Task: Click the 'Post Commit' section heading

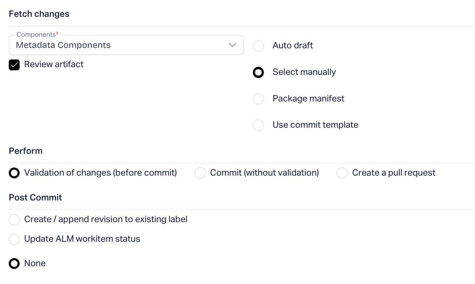Action: pos(35,198)
